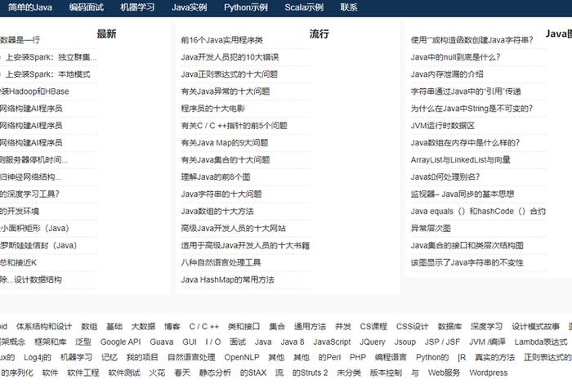Open the 自然语言处理 tag

(191, 357)
